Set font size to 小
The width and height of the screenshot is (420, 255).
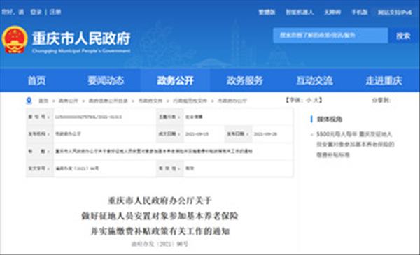point(309,100)
